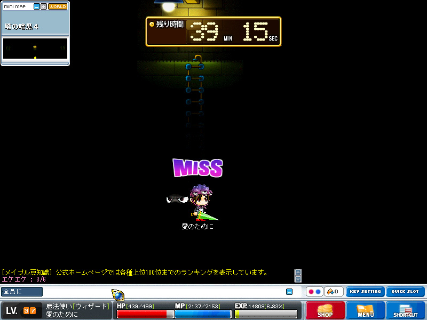The width and height of the screenshot is (427, 320).
Task: Click the blue MP gauge bar
Action: (203, 314)
